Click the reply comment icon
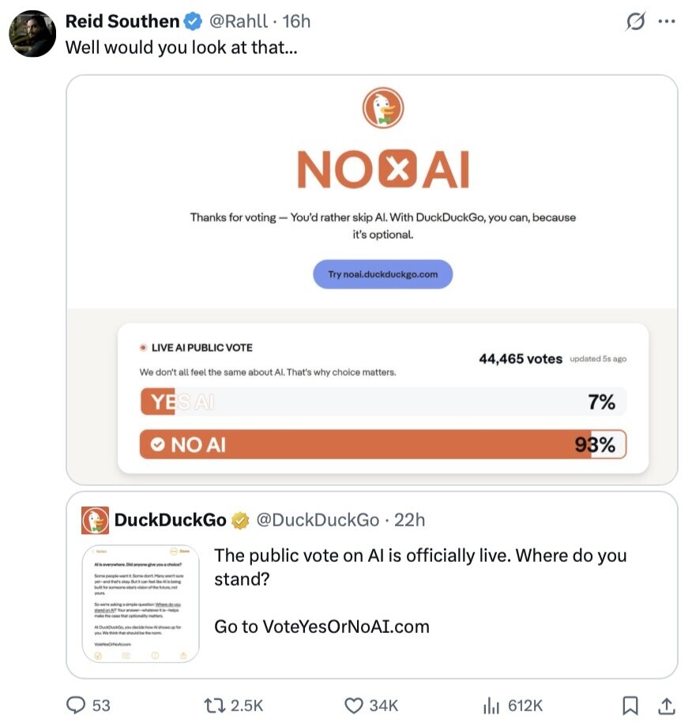 click(76, 705)
